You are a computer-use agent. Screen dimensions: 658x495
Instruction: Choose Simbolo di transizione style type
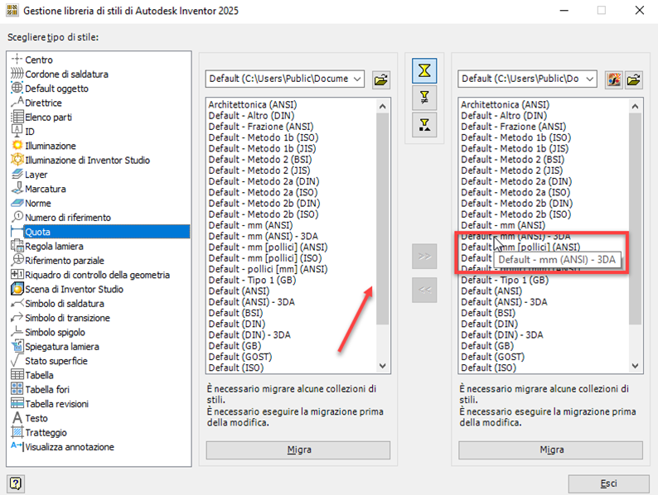(x=60, y=318)
